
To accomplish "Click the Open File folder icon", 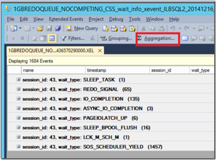I will click(x=40, y=28).
